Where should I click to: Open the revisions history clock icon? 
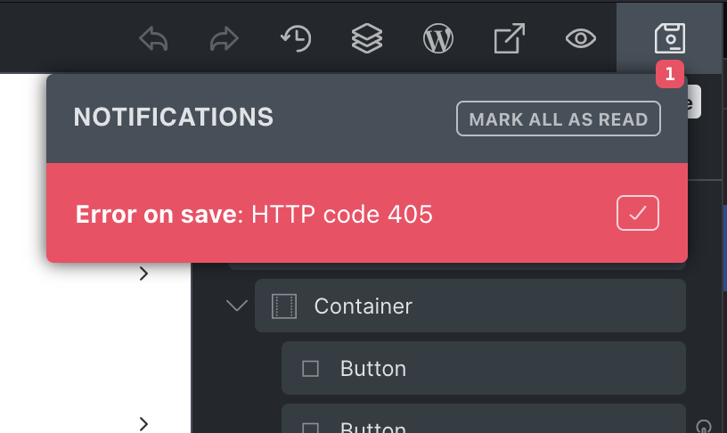[296, 38]
